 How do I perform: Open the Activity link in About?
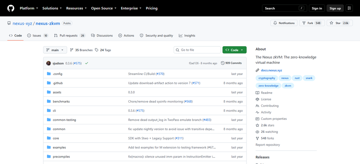click(263, 112)
